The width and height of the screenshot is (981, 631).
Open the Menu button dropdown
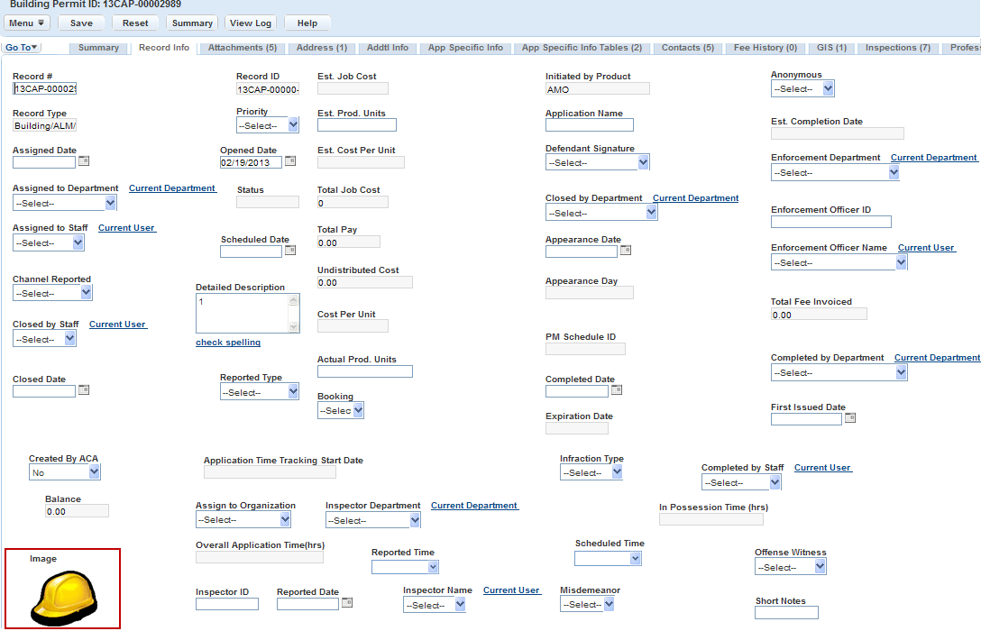[x=27, y=23]
